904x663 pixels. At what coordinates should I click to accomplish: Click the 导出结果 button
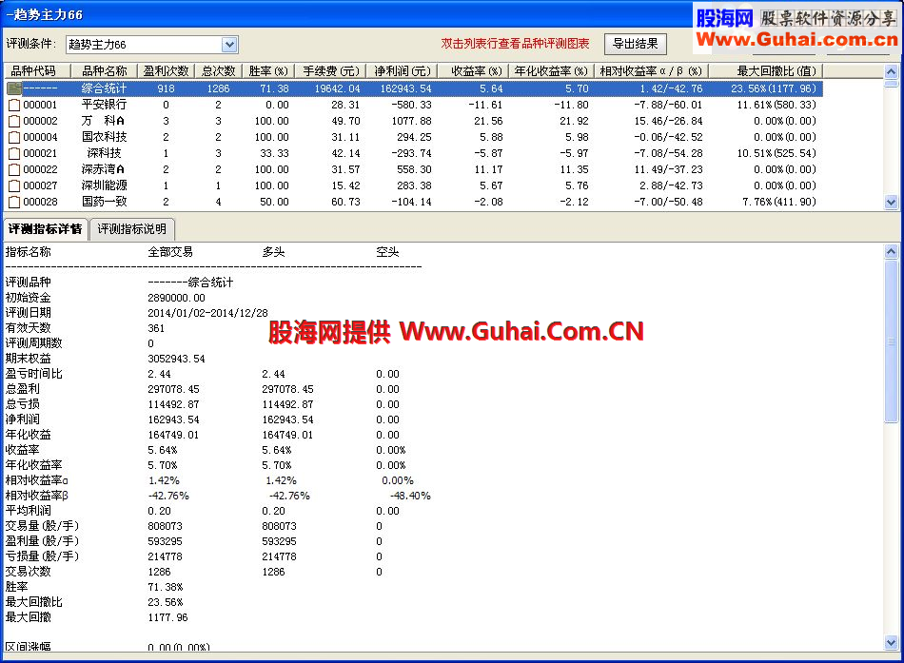[635, 44]
